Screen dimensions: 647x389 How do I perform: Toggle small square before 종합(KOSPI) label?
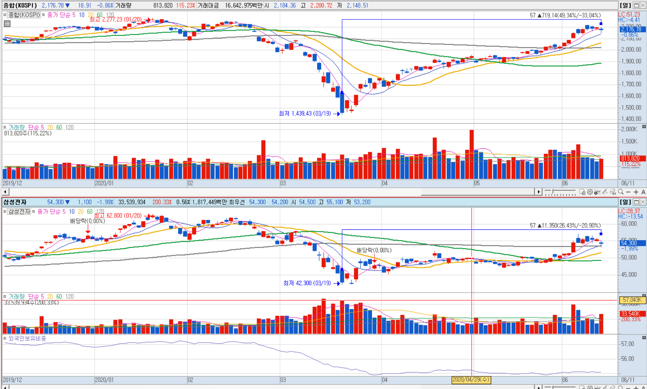click(5, 15)
